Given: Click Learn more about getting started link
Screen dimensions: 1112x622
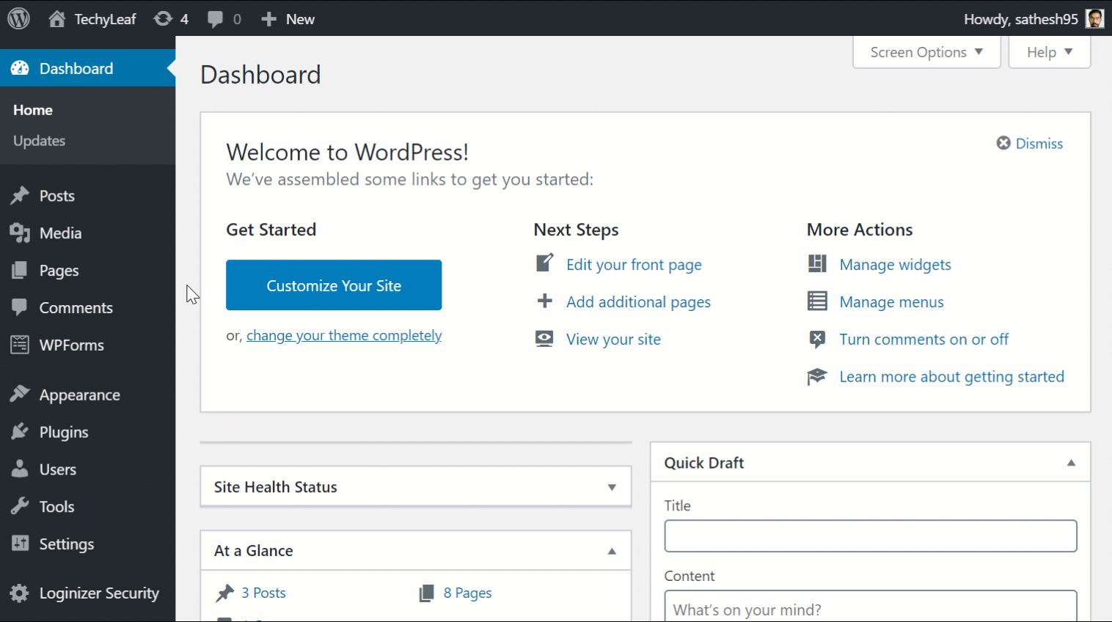Looking at the screenshot, I should [951, 377].
